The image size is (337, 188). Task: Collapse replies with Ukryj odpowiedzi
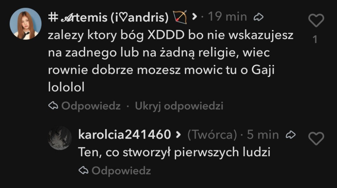point(179,106)
